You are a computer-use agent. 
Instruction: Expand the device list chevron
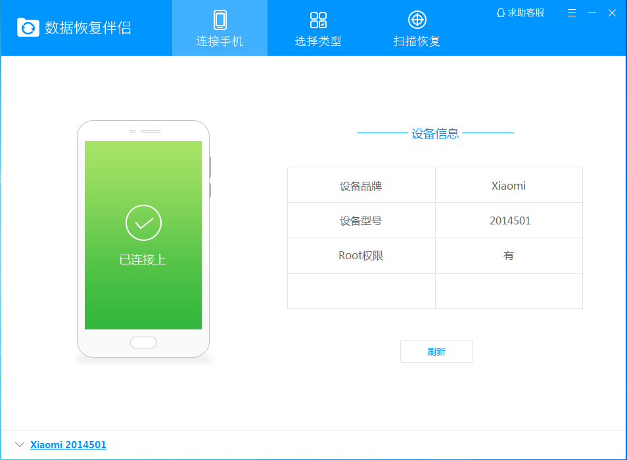point(20,444)
